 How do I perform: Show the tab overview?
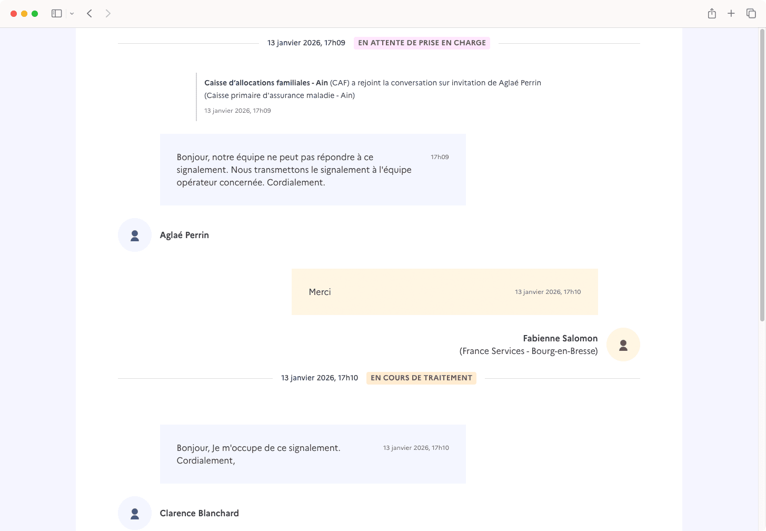[751, 13]
